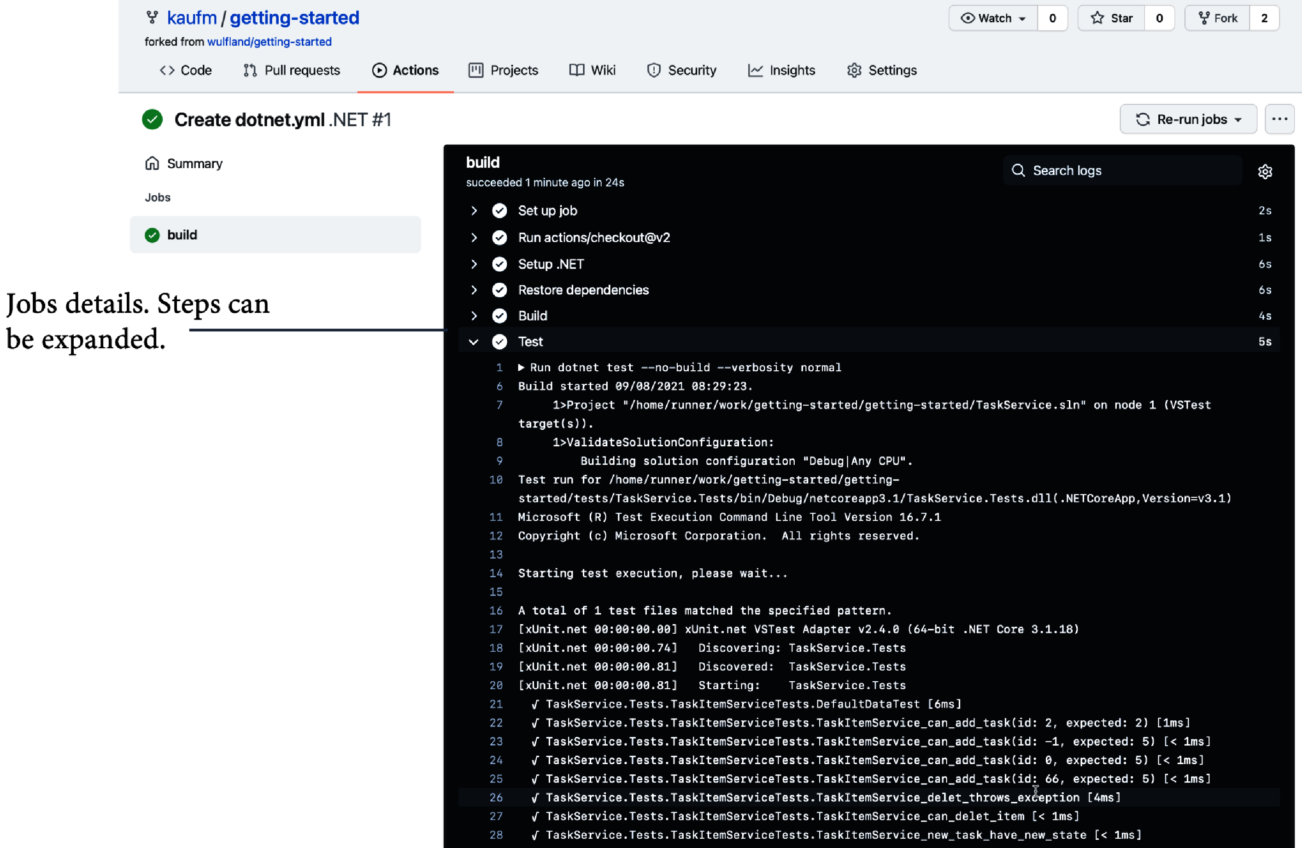1302x848 pixels.
Task: Click the success check icon for Setup .NET
Action: (x=499, y=264)
